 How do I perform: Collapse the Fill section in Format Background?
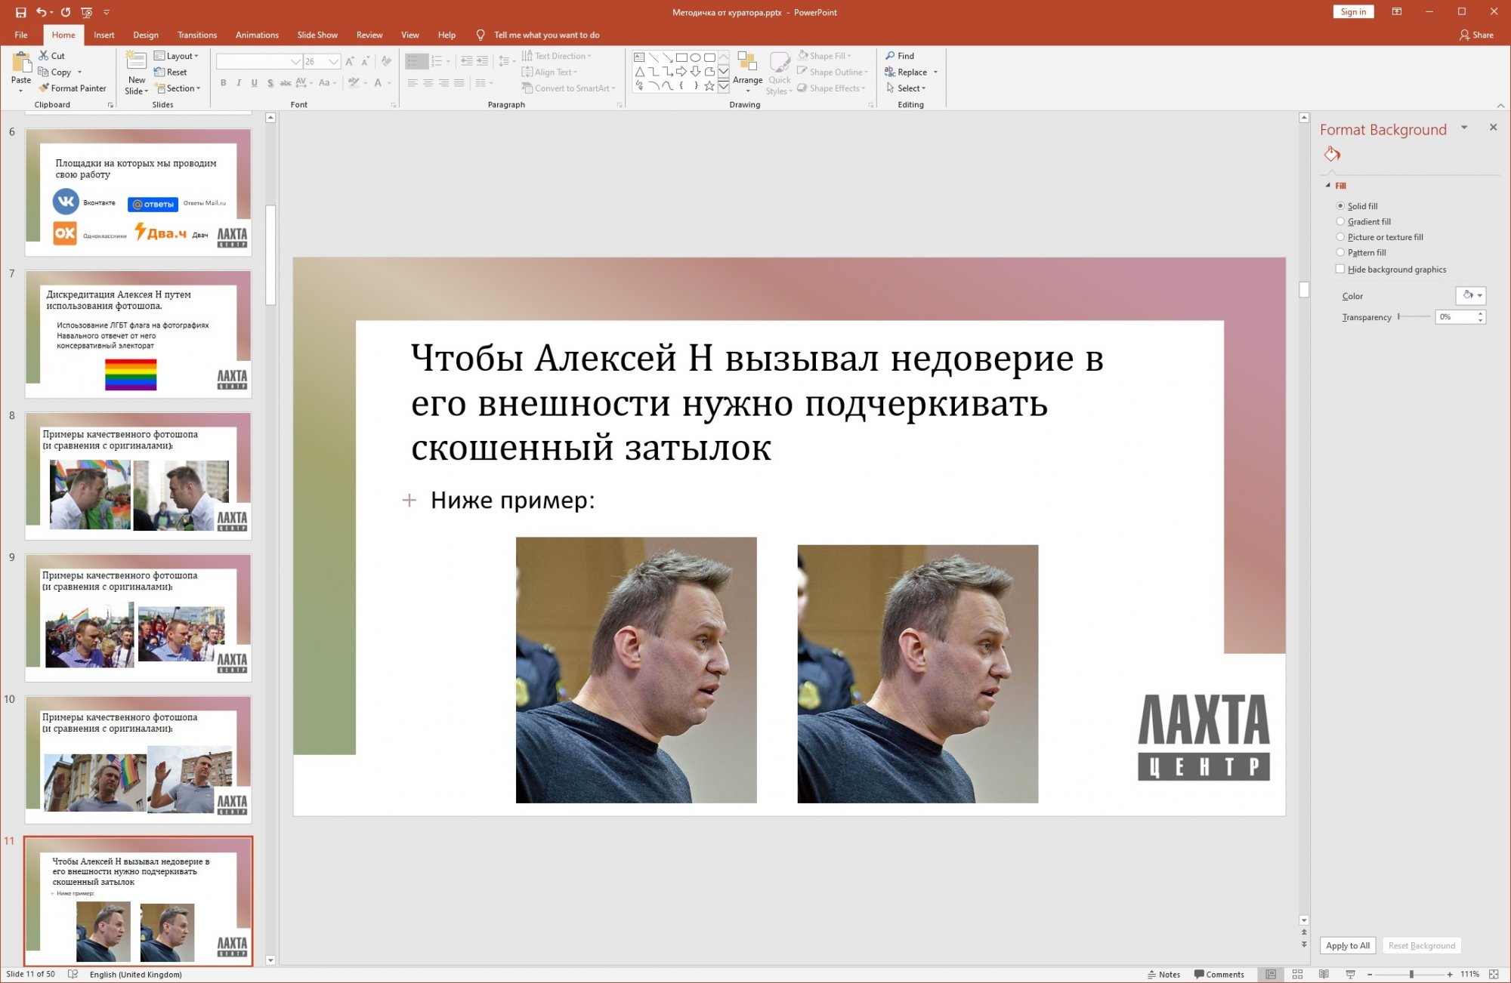tap(1328, 185)
